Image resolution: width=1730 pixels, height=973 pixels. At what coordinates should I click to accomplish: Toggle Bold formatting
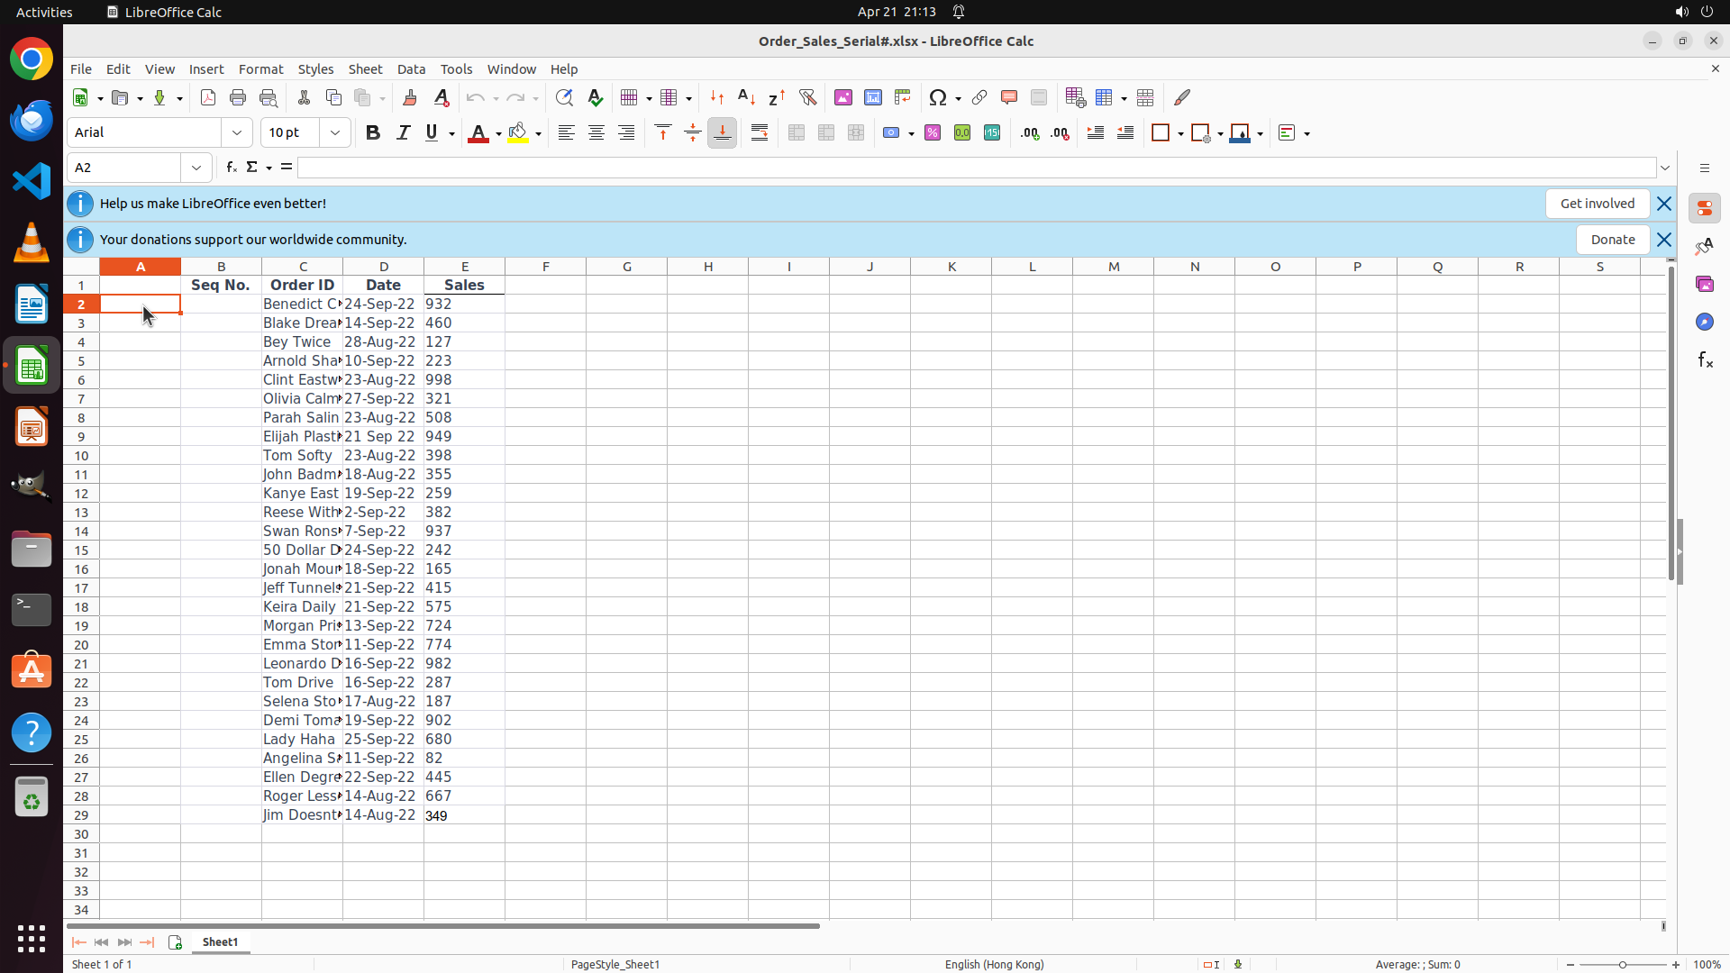[373, 133]
